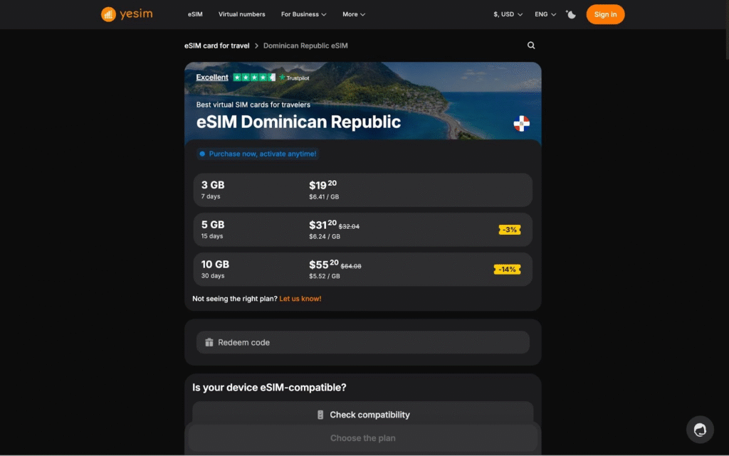Select the 10 GB 30 days plan
Image resolution: width=729 pixels, height=456 pixels.
(x=362, y=270)
